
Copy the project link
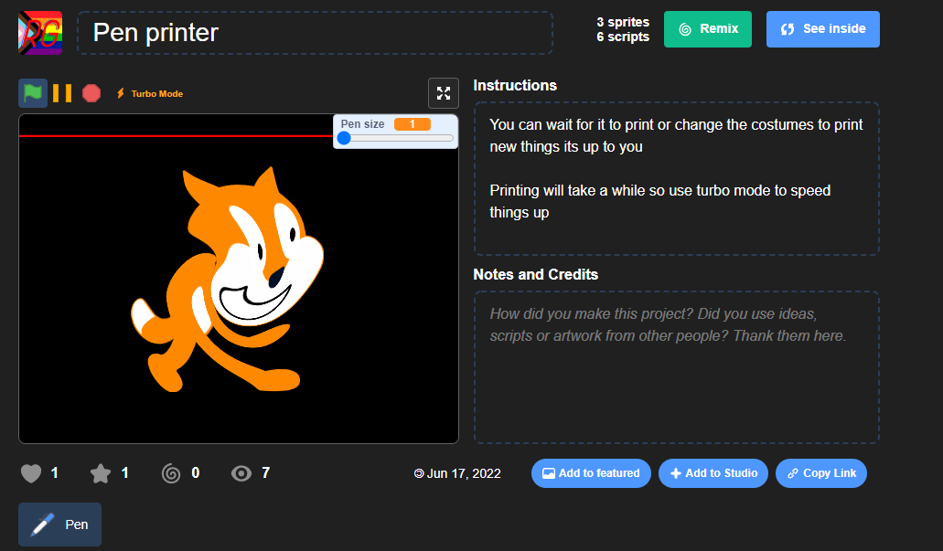(821, 473)
